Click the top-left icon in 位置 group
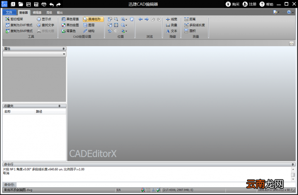Viewport: 298px width, 195px height. pos(110,19)
